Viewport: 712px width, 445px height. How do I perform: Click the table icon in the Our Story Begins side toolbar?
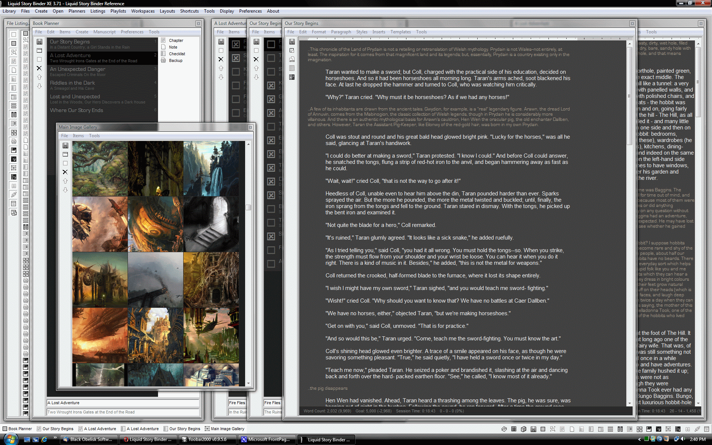[292, 68]
